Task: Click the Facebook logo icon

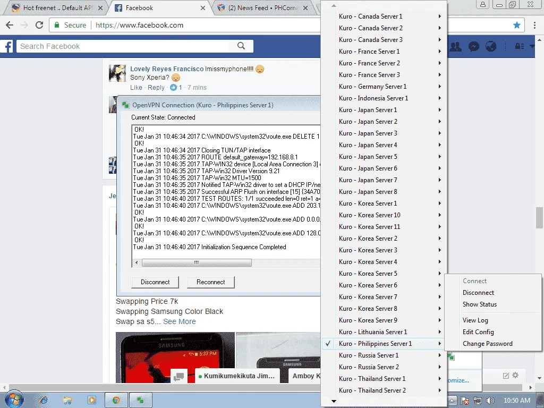Action: tap(7, 46)
